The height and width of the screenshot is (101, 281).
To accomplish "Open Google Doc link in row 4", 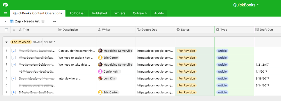I will click(x=155, y=72).
